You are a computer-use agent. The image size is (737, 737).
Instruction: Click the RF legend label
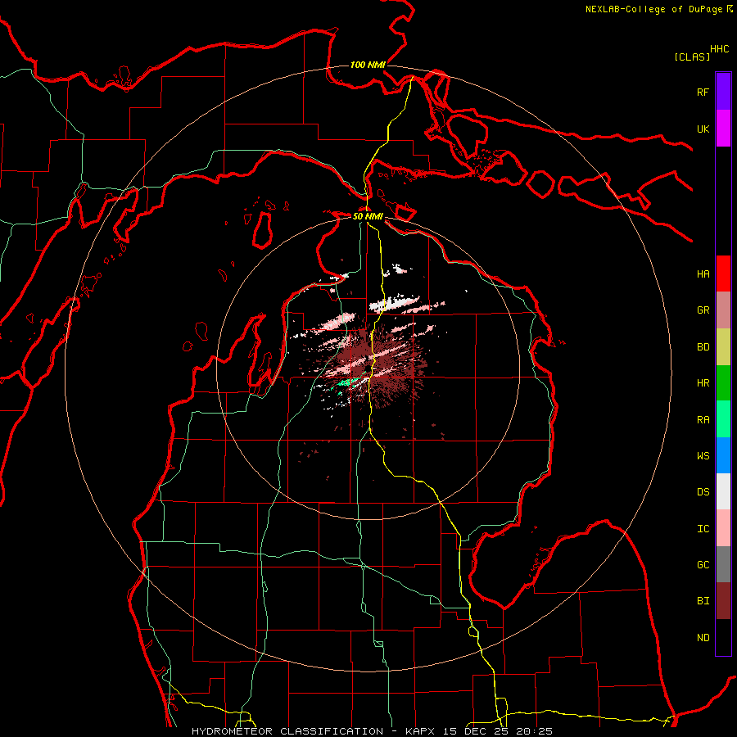703,92
